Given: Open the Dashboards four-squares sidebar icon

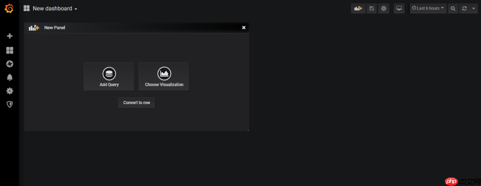Looking at the screenshot, I should pyautogui.click(x=9, y=50).
